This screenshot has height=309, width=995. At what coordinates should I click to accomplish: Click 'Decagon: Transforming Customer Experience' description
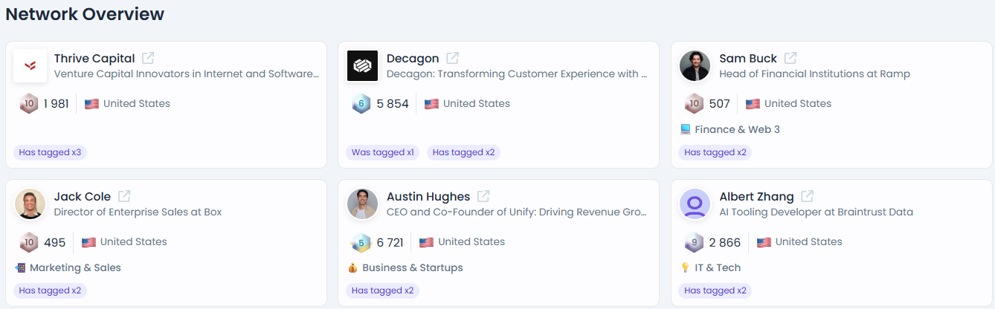coord(517,74)
